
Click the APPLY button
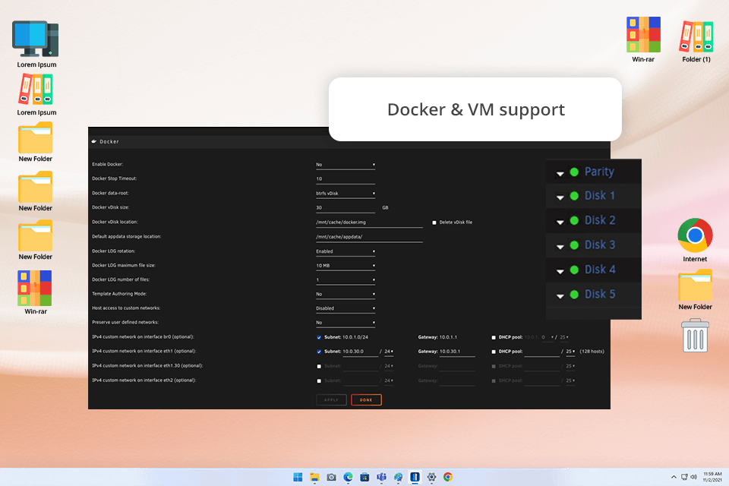[x=332, y=400]
